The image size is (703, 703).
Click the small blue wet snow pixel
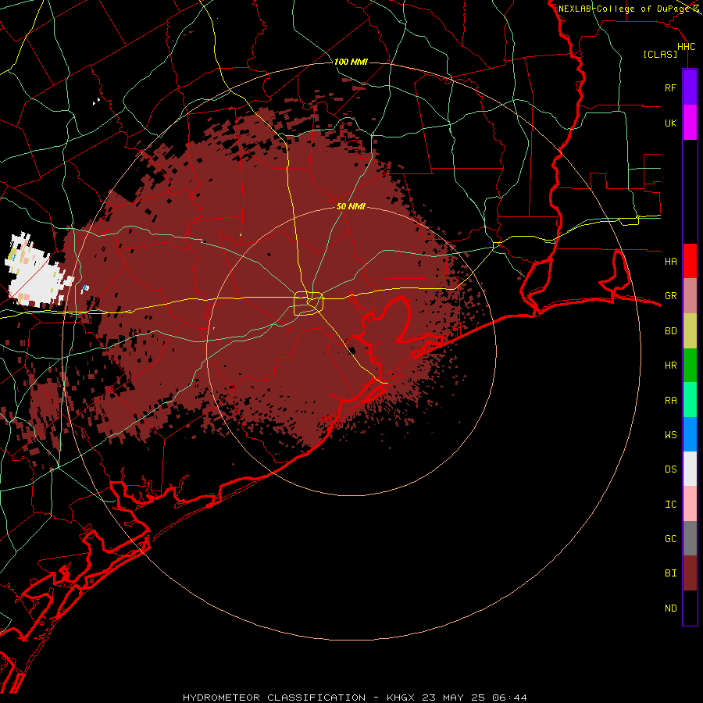(x=85, y=287)
